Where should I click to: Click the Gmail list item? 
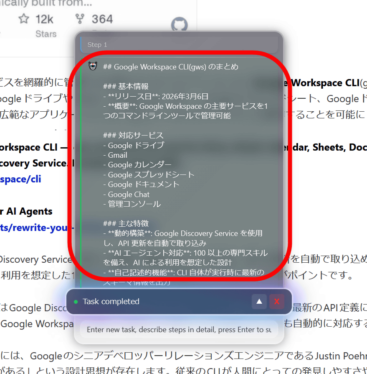[x=115, y=155]
